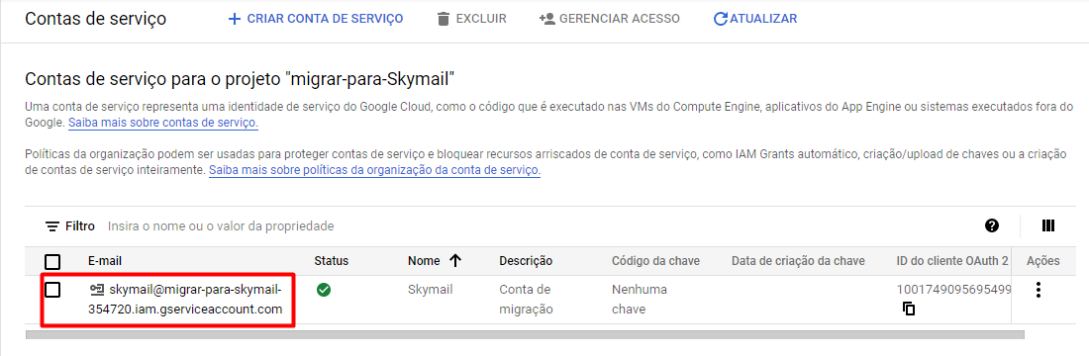The image size is (1089, 356).
Task: Open Gerenciar Acesso
Action: pos(609,19)
